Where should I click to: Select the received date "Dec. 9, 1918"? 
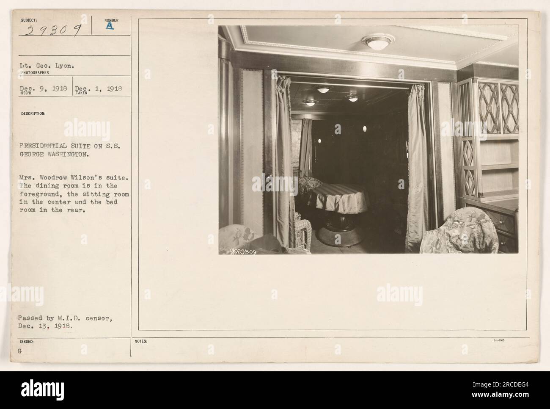(44, 89)
